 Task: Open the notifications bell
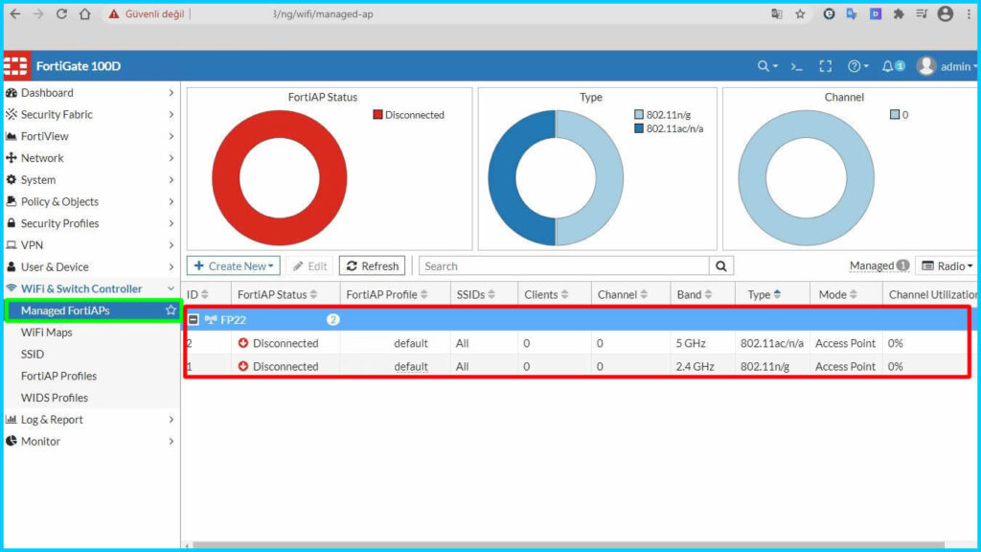pyautogui.click(x=887, y=66)
